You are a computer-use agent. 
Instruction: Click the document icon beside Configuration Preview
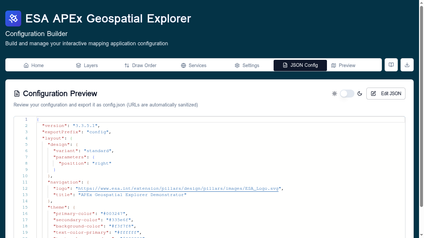coord(17,94)
